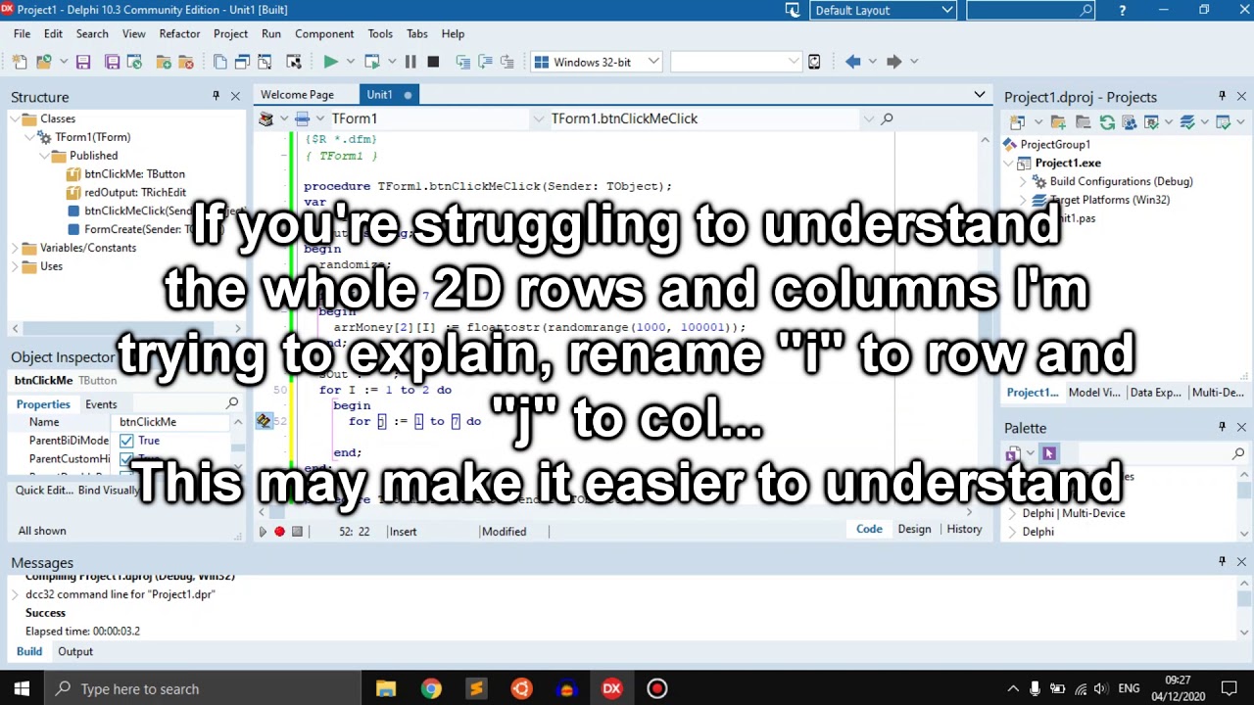This screenshot has width=1254, height=705.
Task: Click Sync icon in Projects toolbar
Action: click(1107, 122)
